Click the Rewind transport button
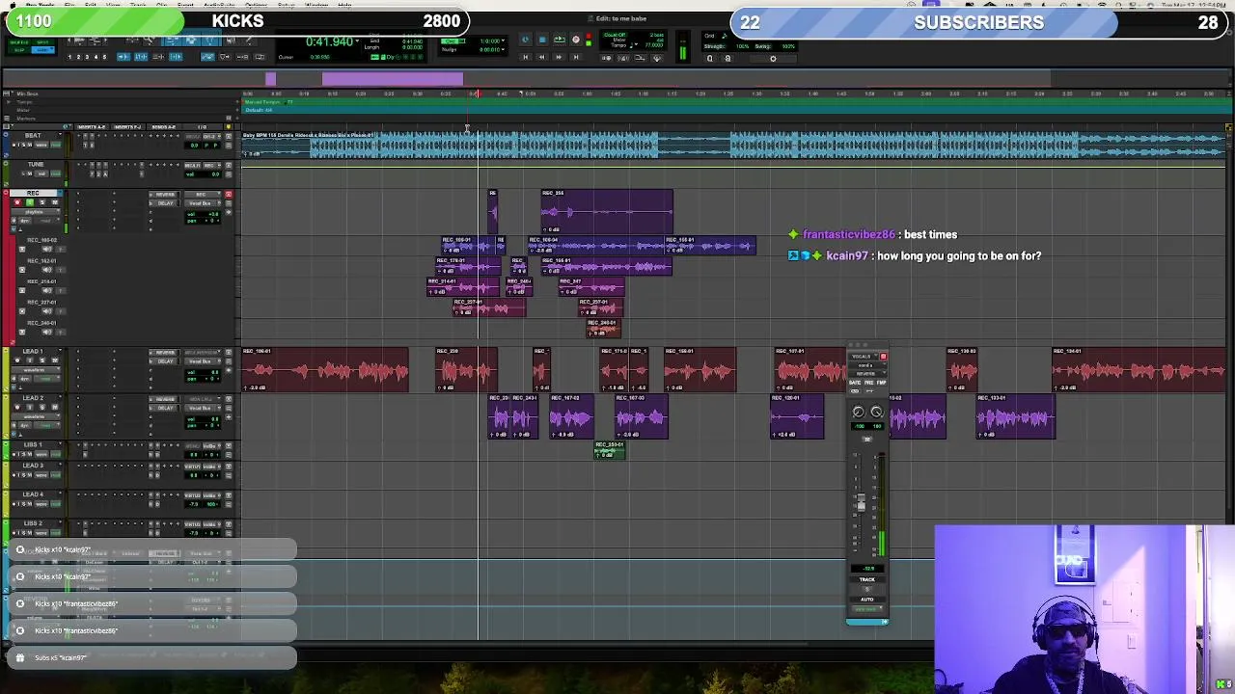This screenshot has width=1235, height=694. point(542,57)
